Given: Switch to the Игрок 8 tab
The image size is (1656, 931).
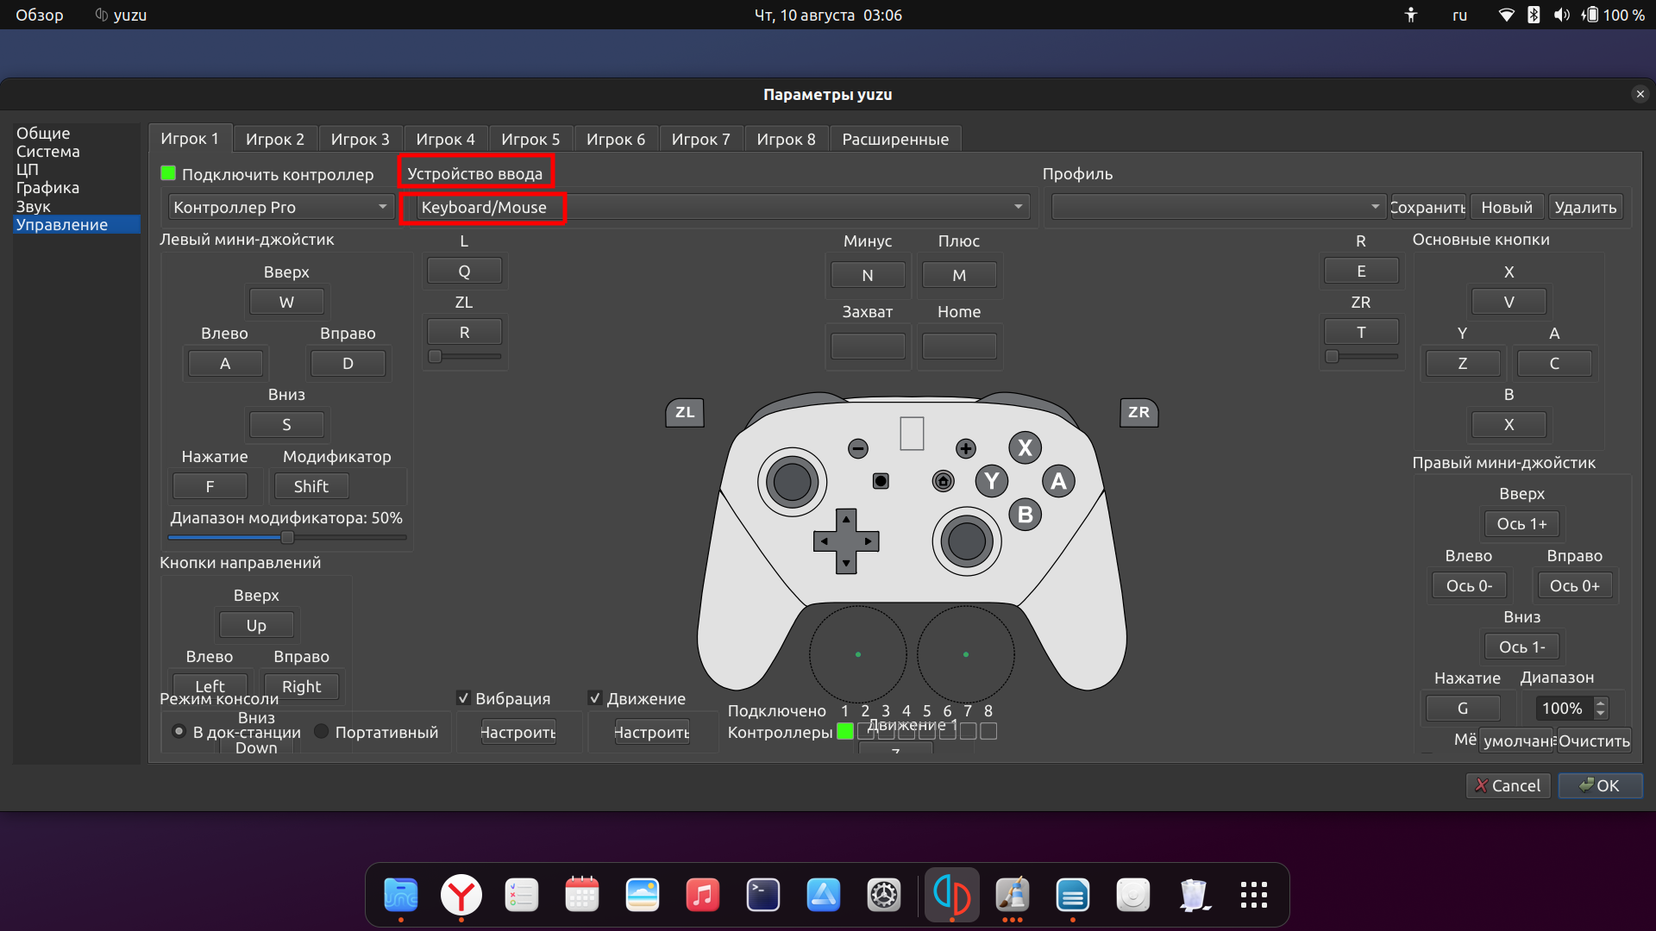Looking at the screenshot, I should tap(786, 139).
